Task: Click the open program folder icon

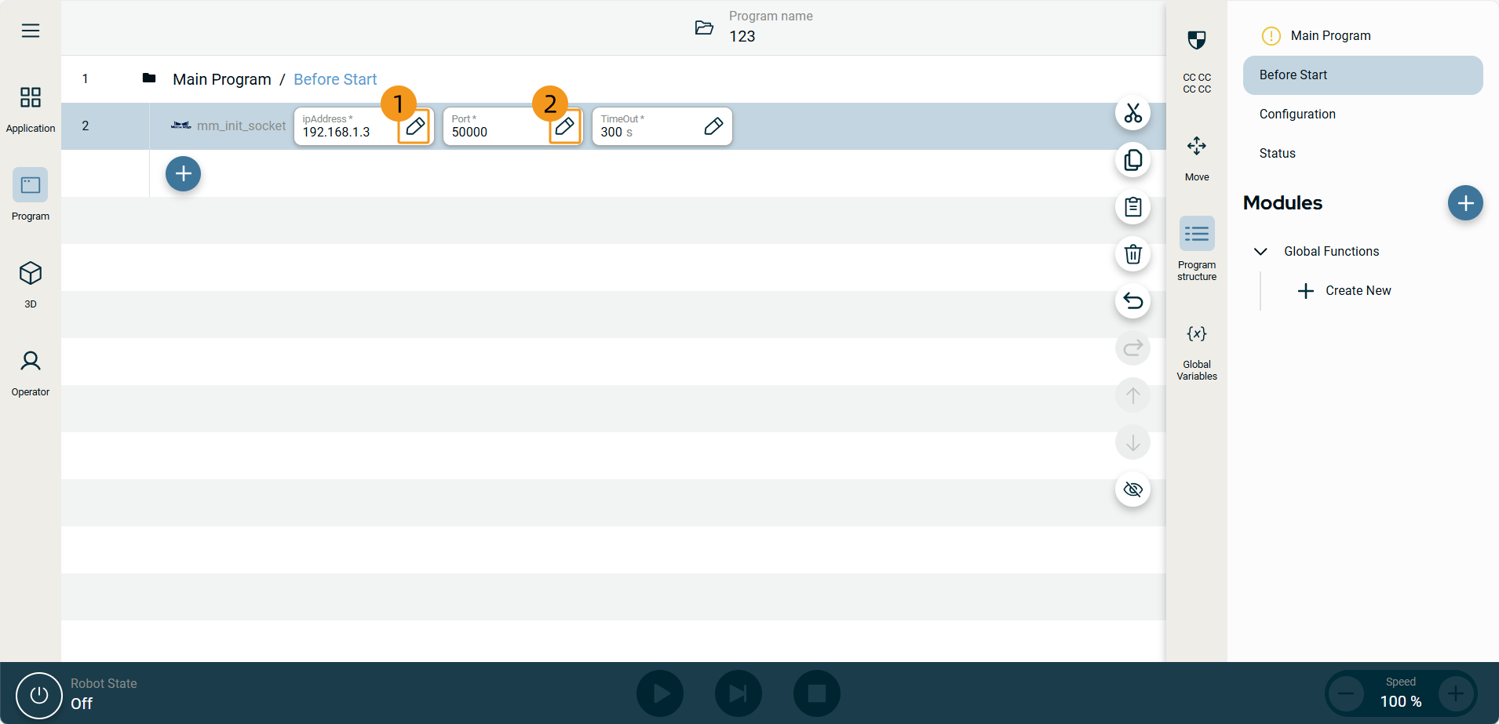Action: click(704, 28)
